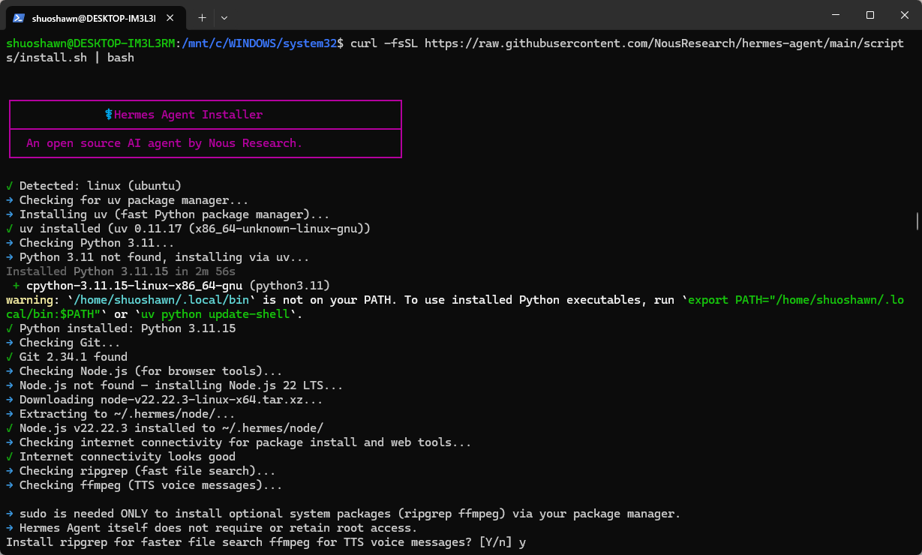Click 'An open source AI agent by Nous Research.'

click(x=164, y=143)
